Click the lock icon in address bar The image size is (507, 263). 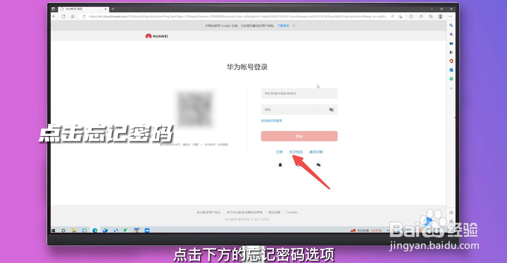tap(84, 16)
